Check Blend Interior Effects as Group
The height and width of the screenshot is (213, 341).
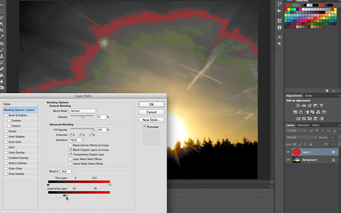click(70, 145)
